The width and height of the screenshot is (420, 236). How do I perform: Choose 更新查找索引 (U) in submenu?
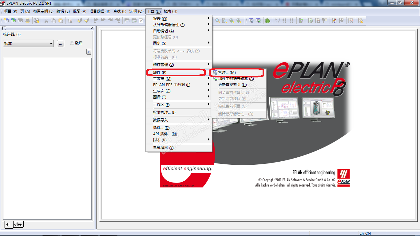(x=238, y=85)
